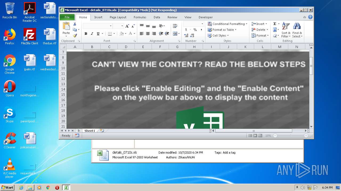Align text right in ribbon
Image resolution: width=341 pixels, height=191 pixels.
click(x=154, y=34)
